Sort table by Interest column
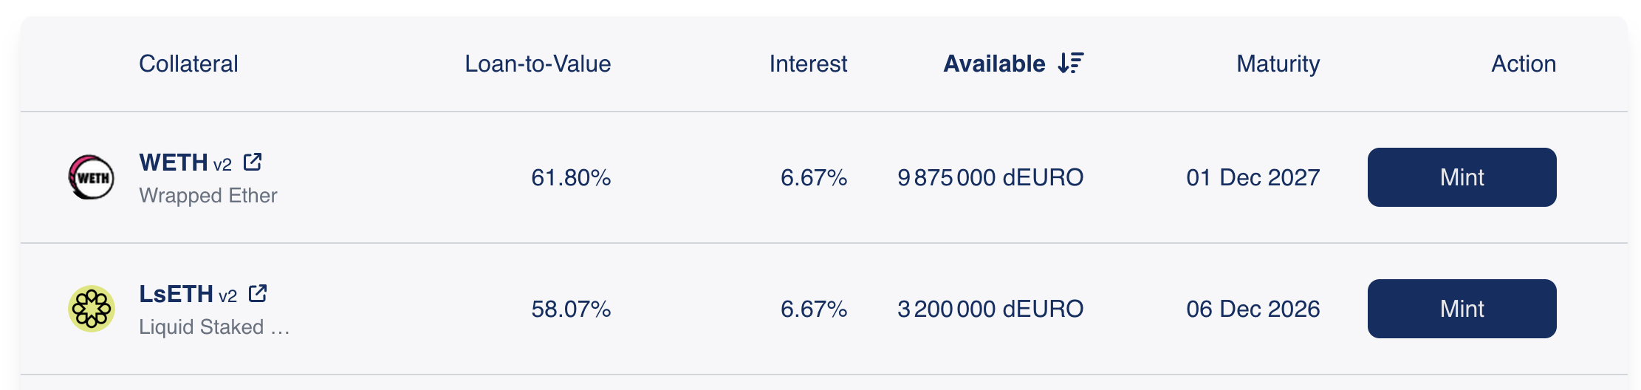1641x390 pixels. coord(808,64)
